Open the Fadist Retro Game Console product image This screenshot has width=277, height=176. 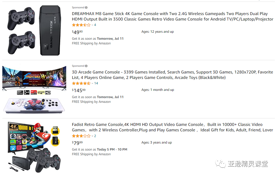point(34,147)
